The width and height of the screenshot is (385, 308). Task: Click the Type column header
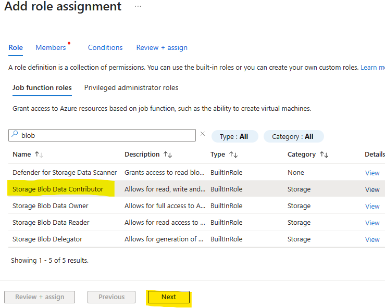[218, 155]
